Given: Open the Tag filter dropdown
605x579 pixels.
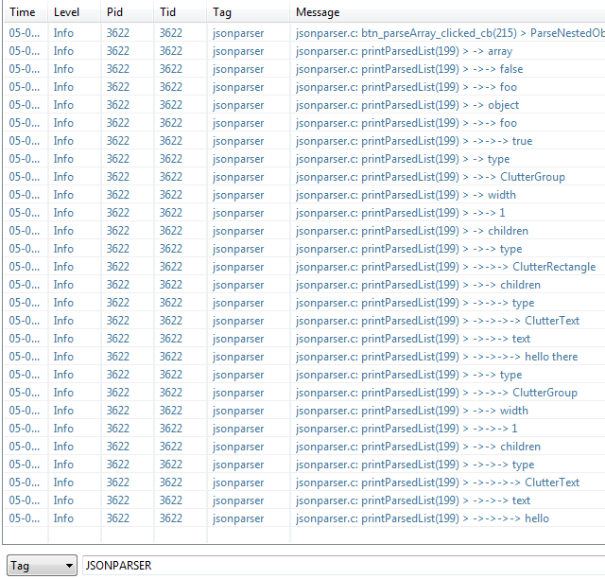Looking at the screenshot, I should (42, 566).
